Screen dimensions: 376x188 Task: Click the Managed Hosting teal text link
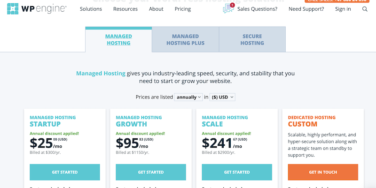tap(101, 74)
